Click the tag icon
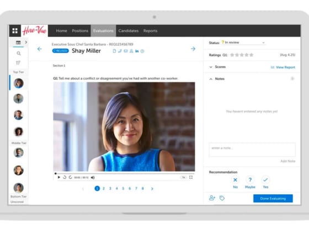This screenshot has width=309, height=231. tap(222, 198)
